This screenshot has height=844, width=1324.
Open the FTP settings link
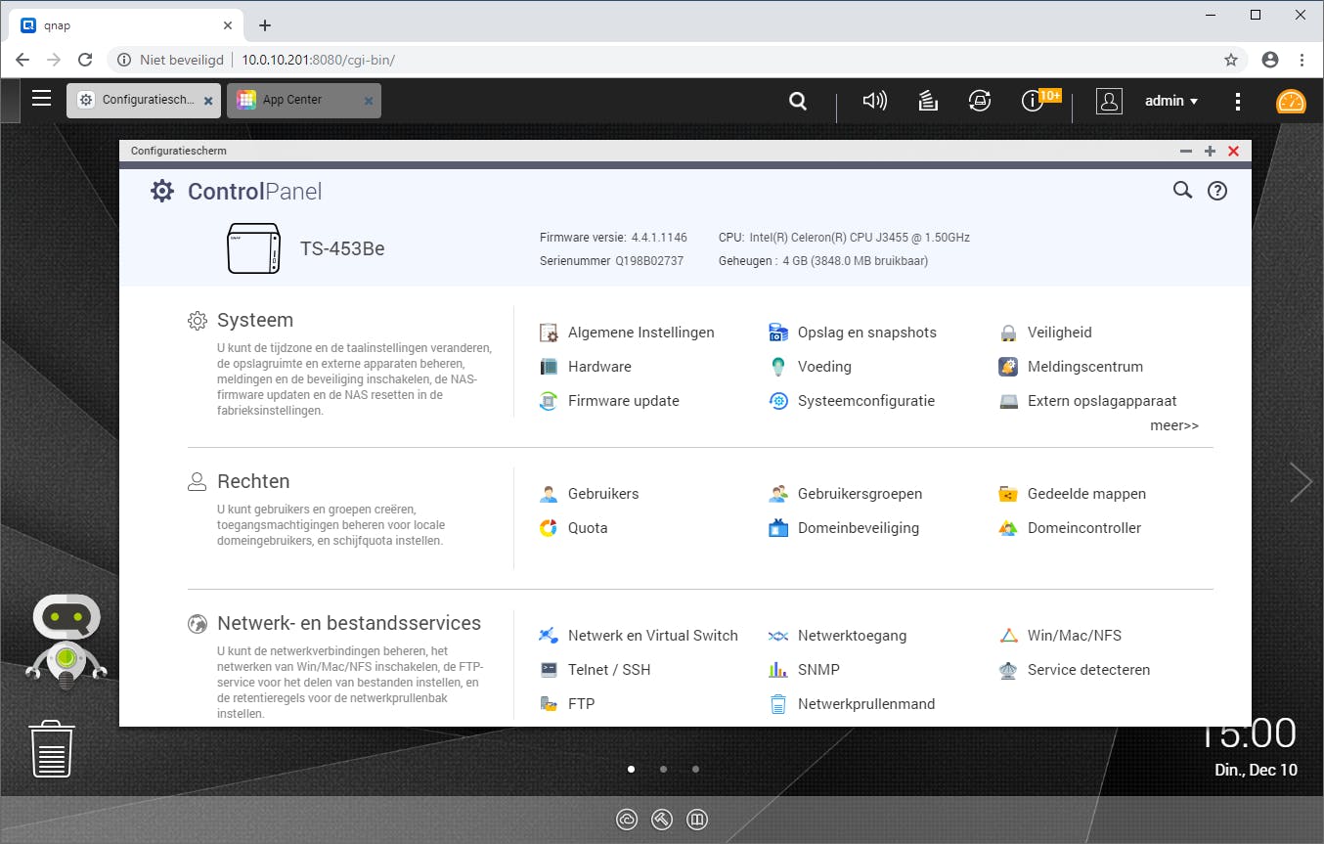(x=581, y=704)
